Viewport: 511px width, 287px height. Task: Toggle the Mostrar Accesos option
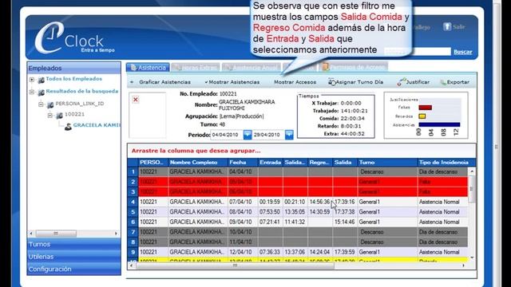click(x=295, y=82)
